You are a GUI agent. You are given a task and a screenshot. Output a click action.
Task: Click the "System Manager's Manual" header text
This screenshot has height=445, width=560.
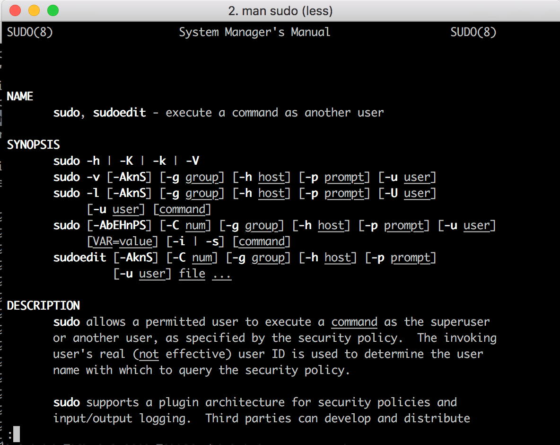(254, 32)
